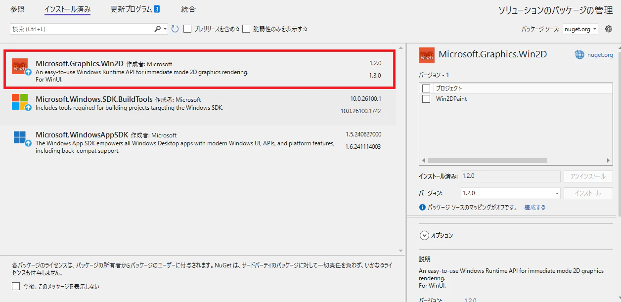The width and height of the screenshot is (621, 302).
Task: Check the プロジェクト select-all checkbox
Action: 426,88
